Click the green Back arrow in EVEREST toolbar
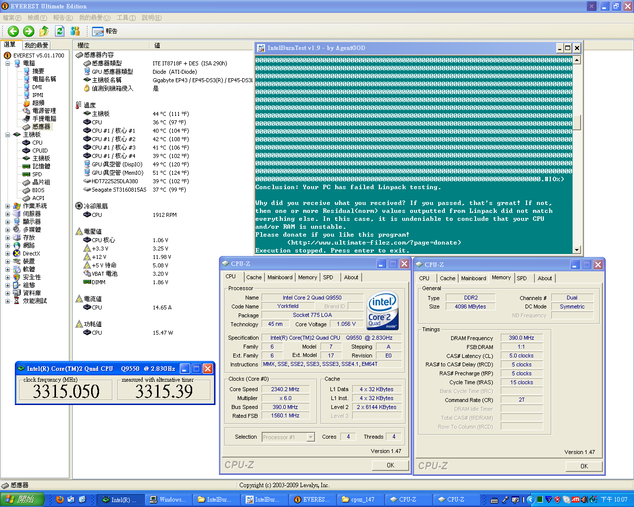The height and width of the screenshot is (507, 634). pyautogui.click(x=13, y=31)
